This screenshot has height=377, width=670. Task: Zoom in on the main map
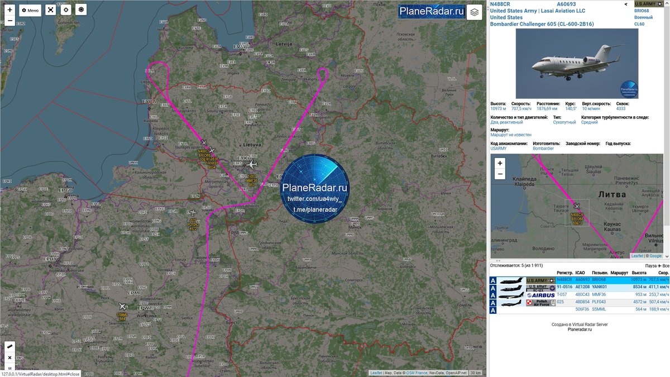9,9
